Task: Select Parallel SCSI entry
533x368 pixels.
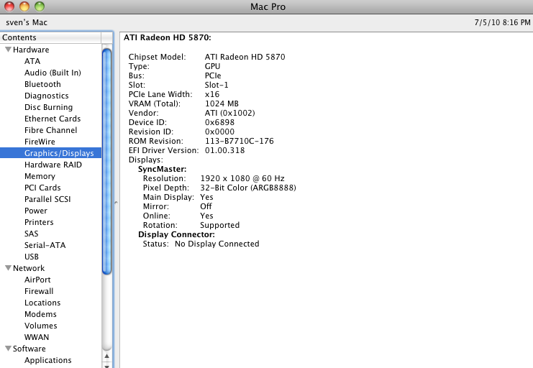Action: pos(47,199)
